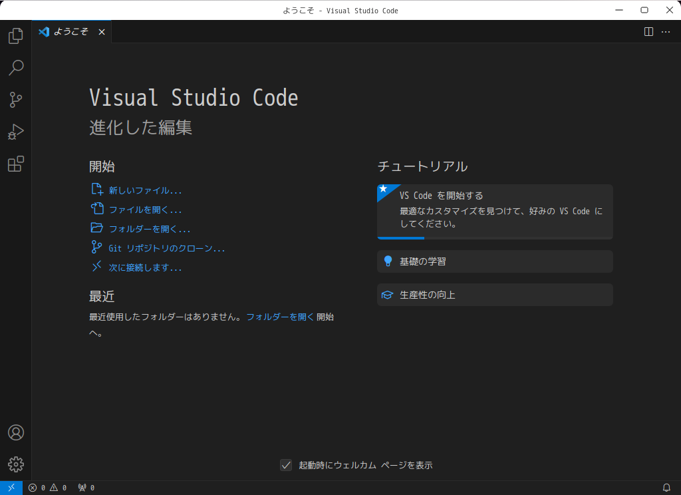Click the 進化した編集 subtitle text
The image size is (681, 495).
(141, 128)
